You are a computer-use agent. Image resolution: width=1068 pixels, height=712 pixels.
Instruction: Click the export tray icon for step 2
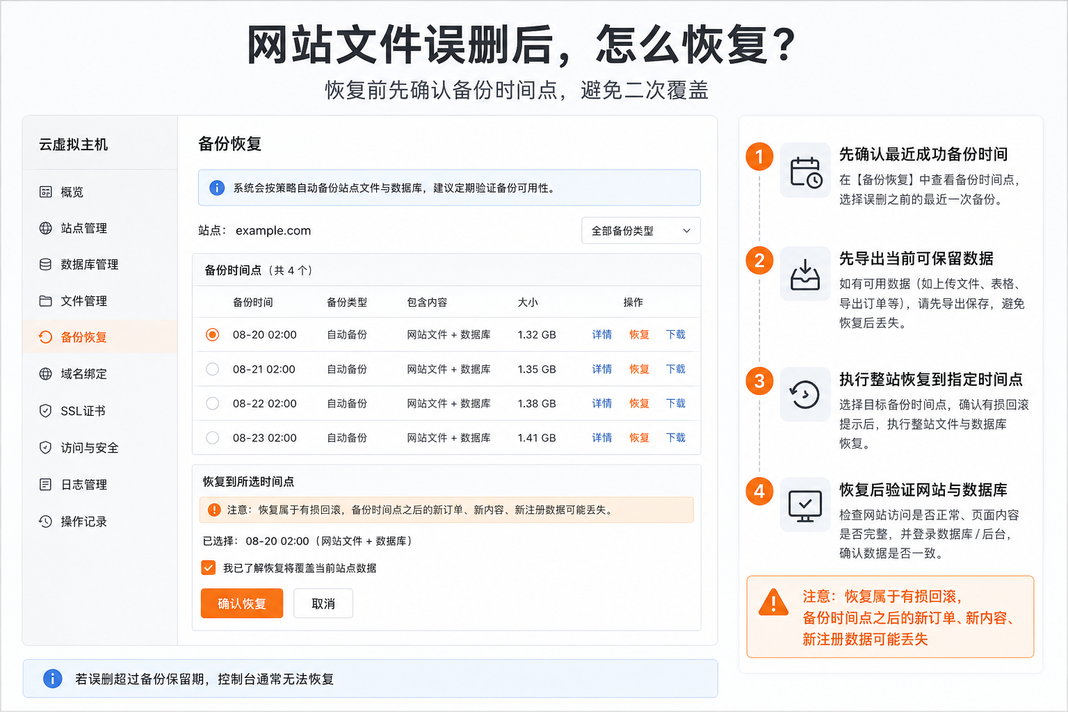(805, 275)
